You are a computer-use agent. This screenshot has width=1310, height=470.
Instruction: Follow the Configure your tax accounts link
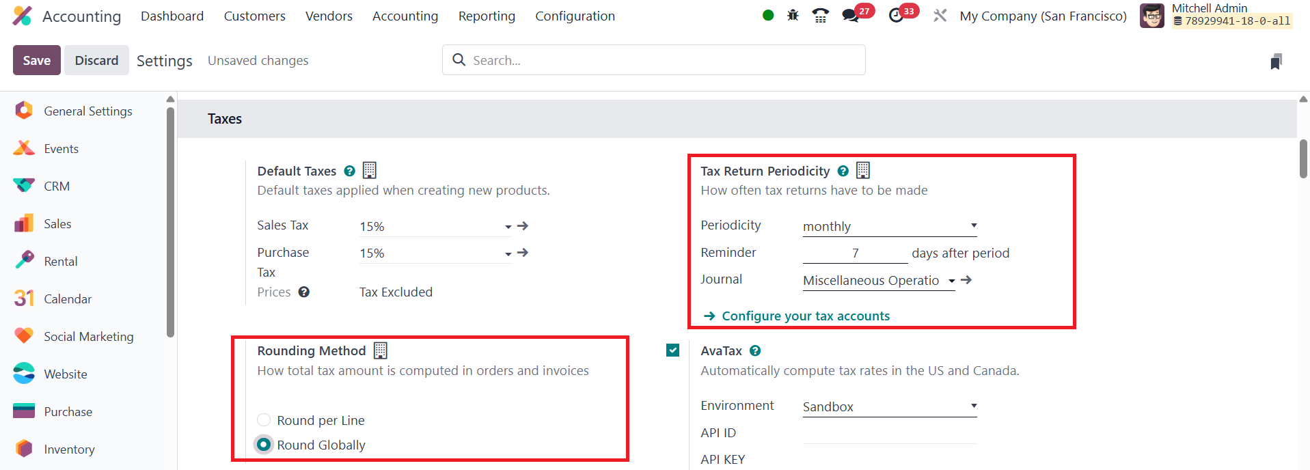[x=805, y=316]
